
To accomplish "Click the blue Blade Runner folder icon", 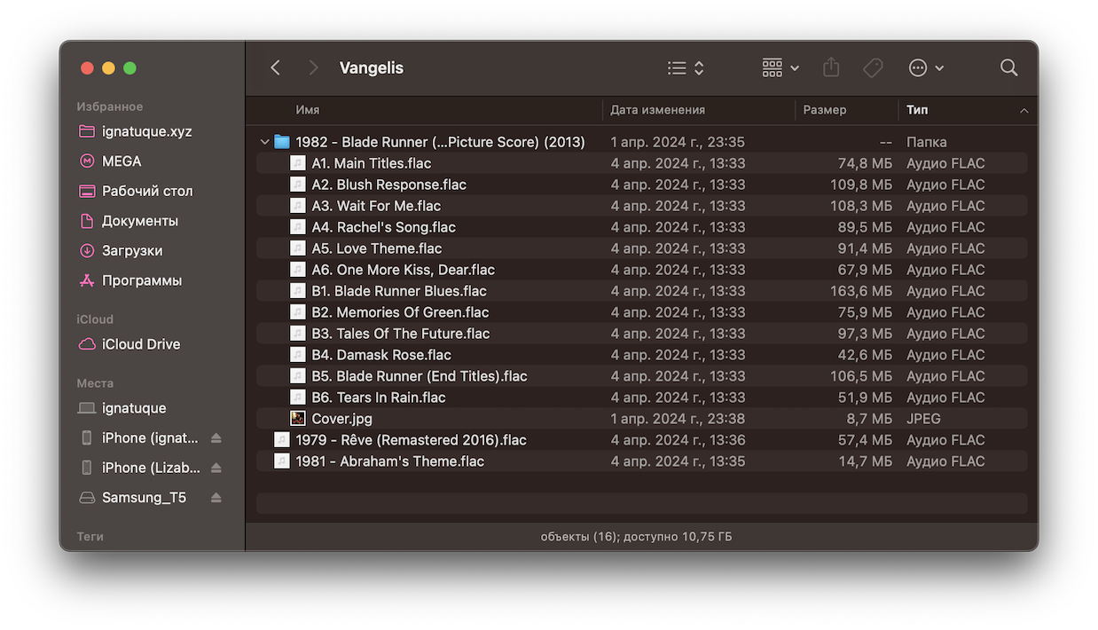I will 282,142.
